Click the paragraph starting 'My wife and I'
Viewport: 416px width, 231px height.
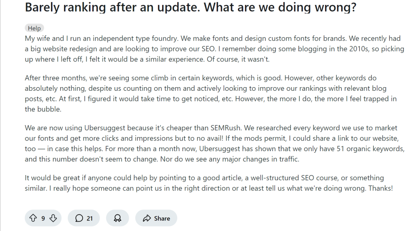pos(214,49)
